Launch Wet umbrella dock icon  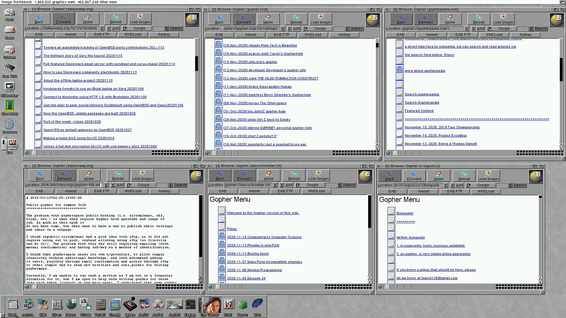(x=257, y=307)
